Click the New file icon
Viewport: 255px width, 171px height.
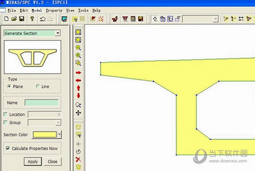(7, 19)
